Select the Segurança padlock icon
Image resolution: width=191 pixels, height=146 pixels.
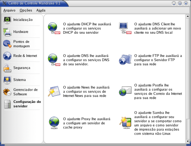coord(7,68)
